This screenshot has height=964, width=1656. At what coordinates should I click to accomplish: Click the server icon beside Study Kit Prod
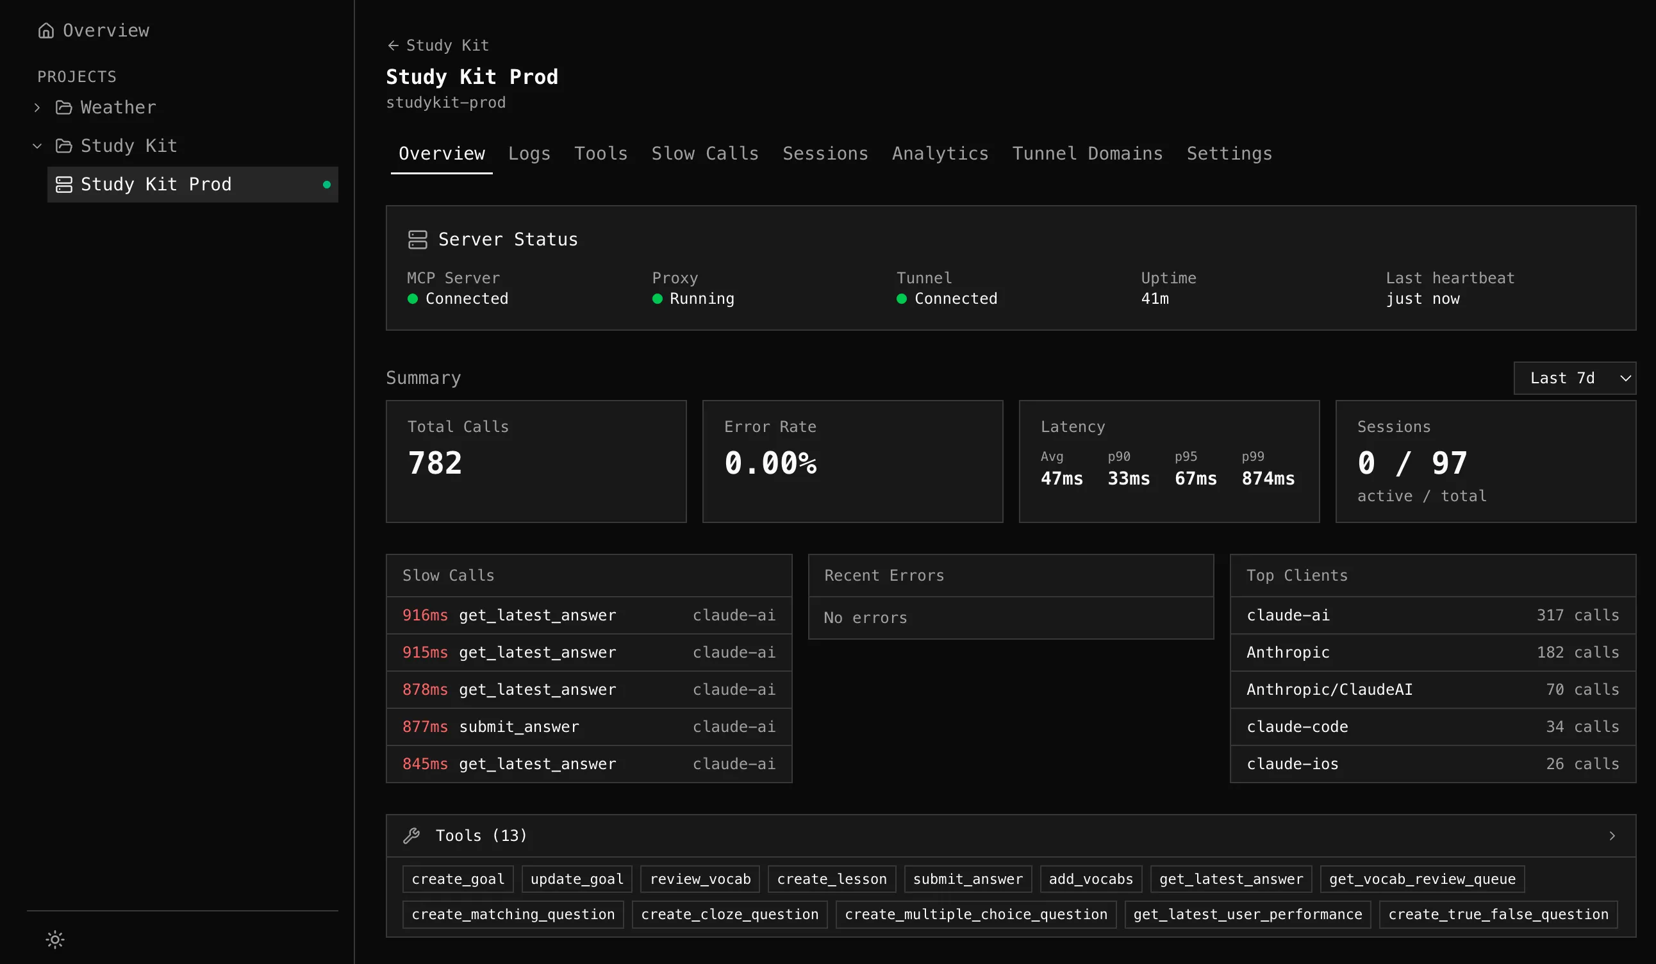pyautogui.click(x=63, y=184)
